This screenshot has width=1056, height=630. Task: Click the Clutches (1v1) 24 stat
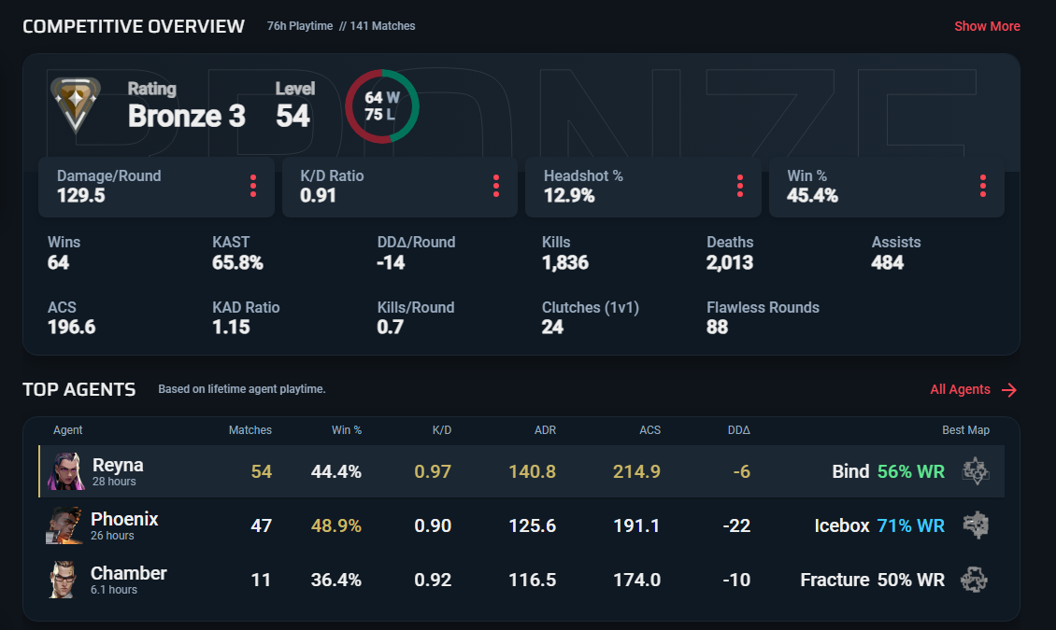point(591,317)
